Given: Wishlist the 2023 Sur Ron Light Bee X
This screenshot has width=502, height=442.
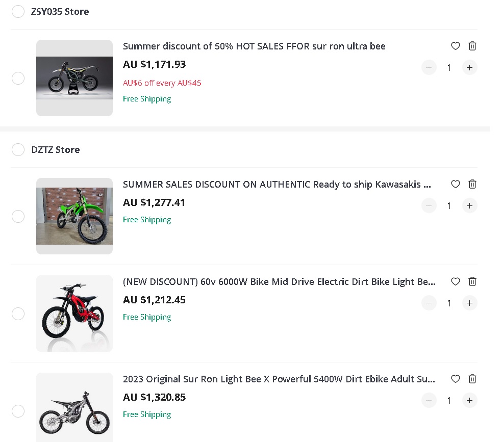Looking at the screenshot, I should point(455,379).
